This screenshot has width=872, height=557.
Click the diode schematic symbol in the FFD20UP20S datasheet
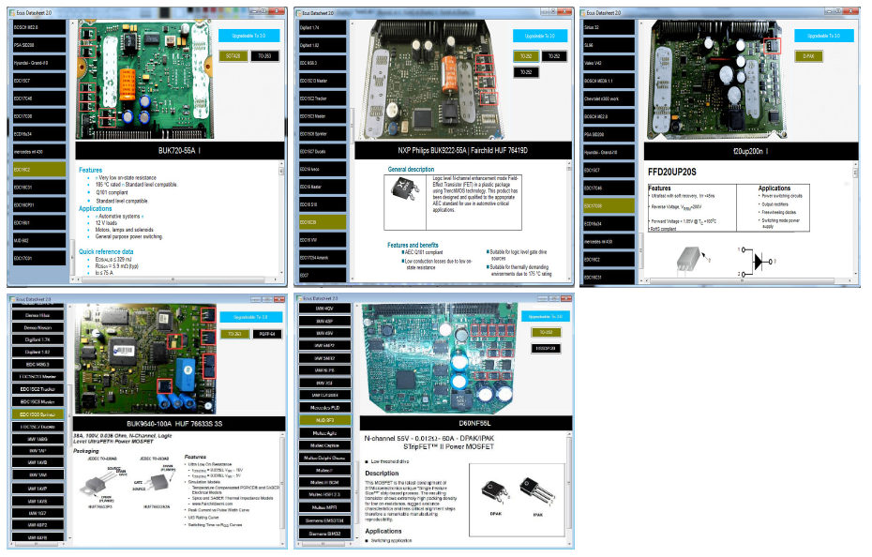[x=759, y=262]
